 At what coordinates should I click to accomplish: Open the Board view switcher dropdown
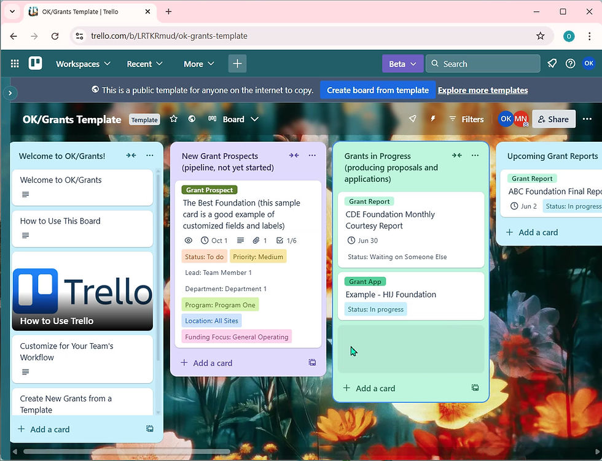[233, 119]
